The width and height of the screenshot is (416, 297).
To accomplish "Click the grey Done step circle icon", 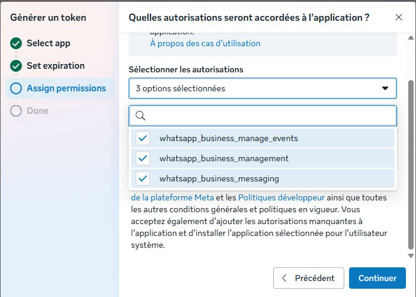I will 16,111.
